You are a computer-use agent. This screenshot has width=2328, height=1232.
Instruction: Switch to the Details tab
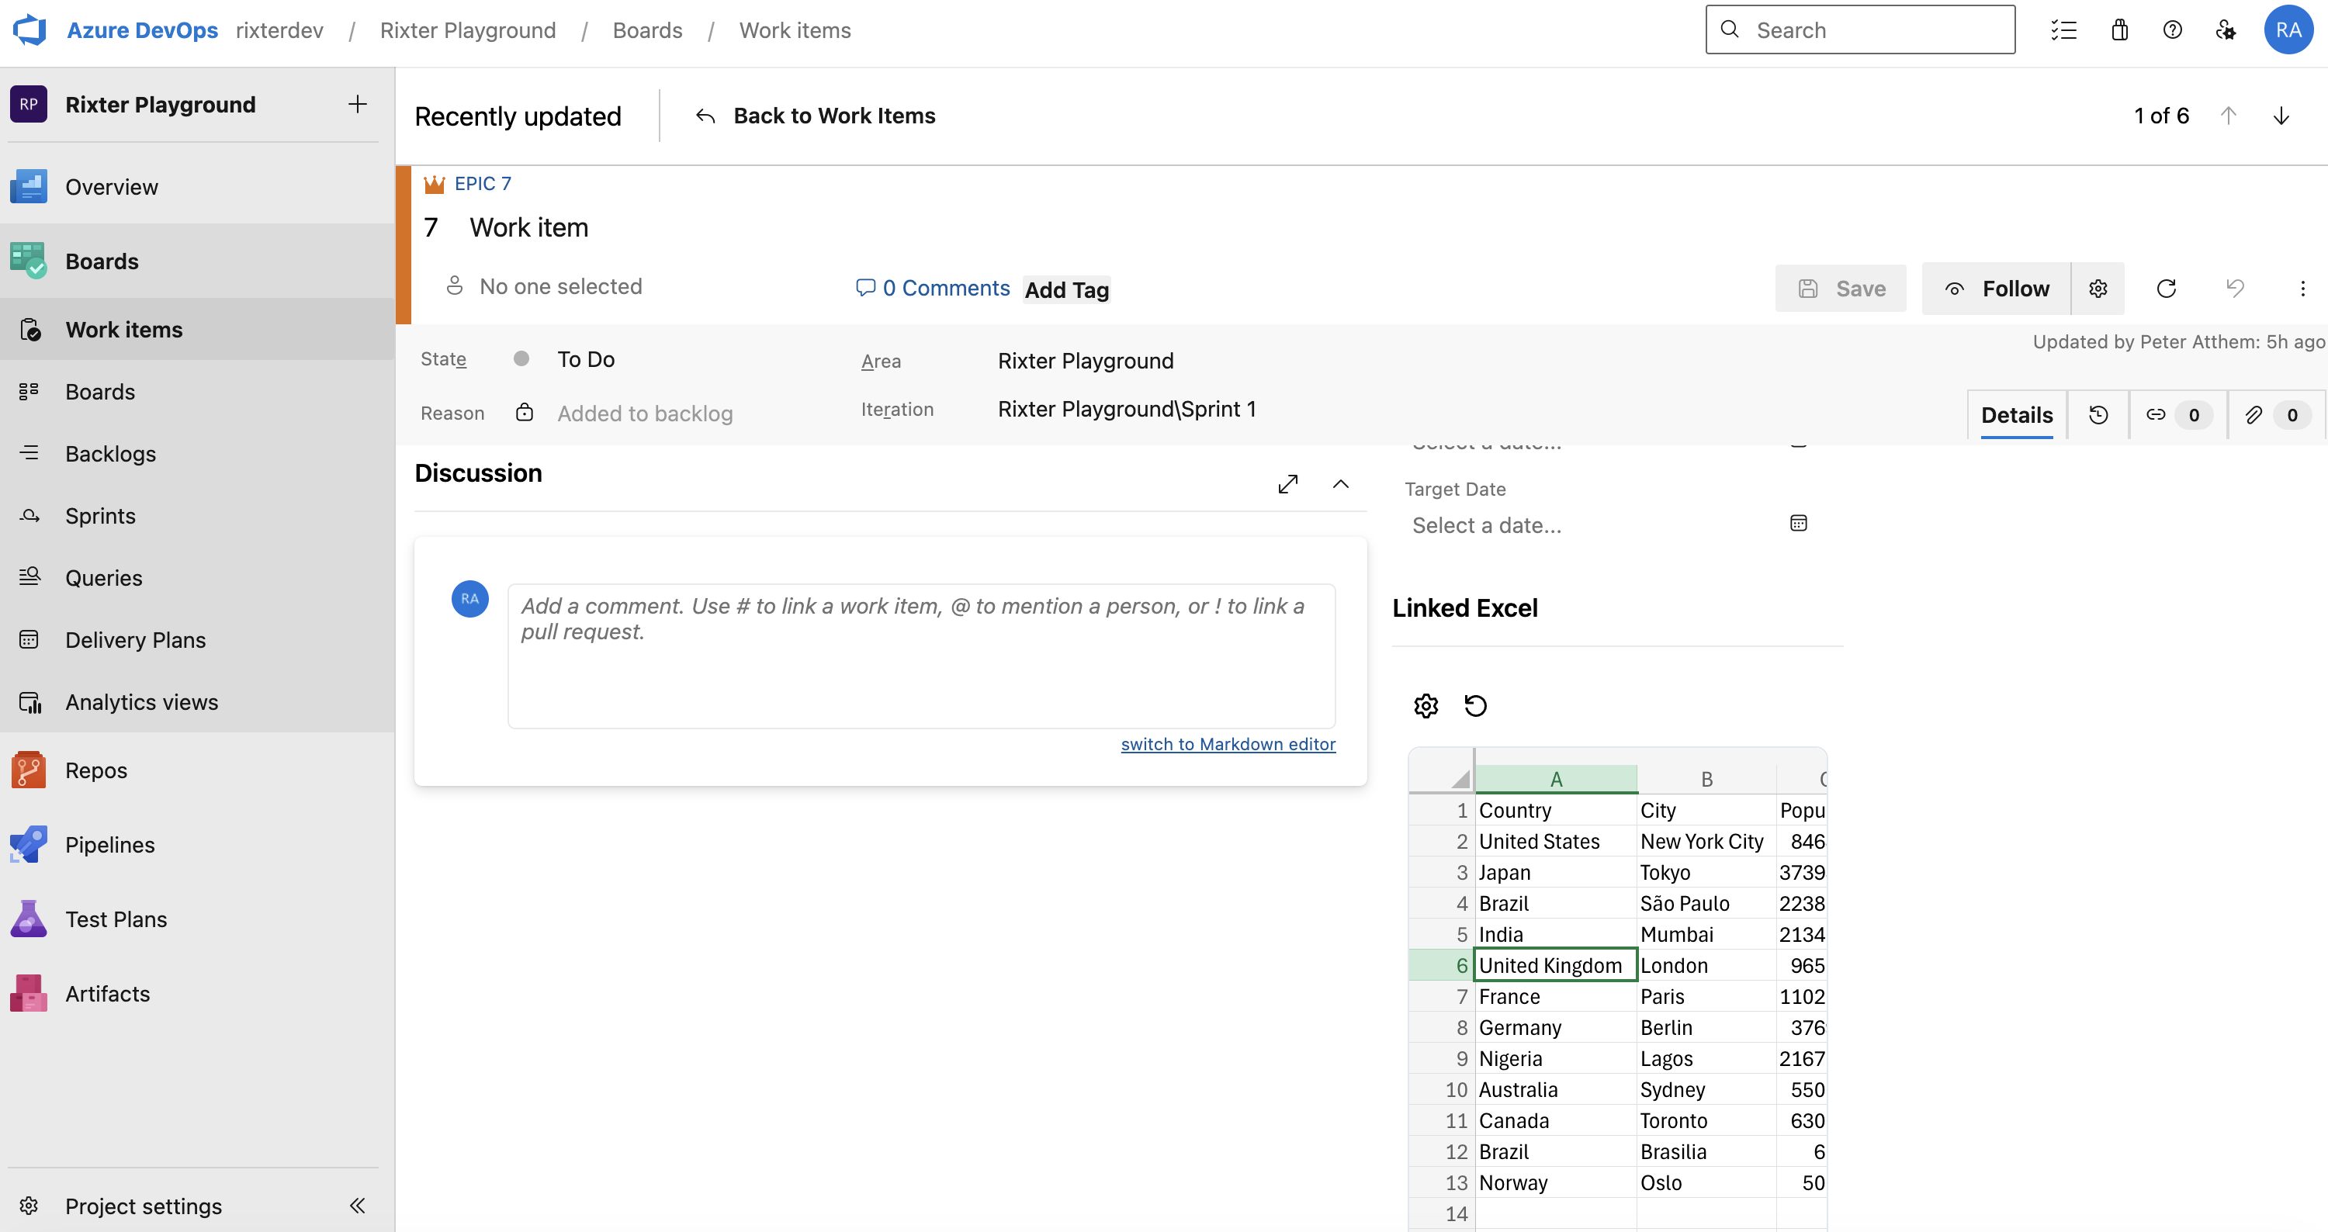(2017, 414)
